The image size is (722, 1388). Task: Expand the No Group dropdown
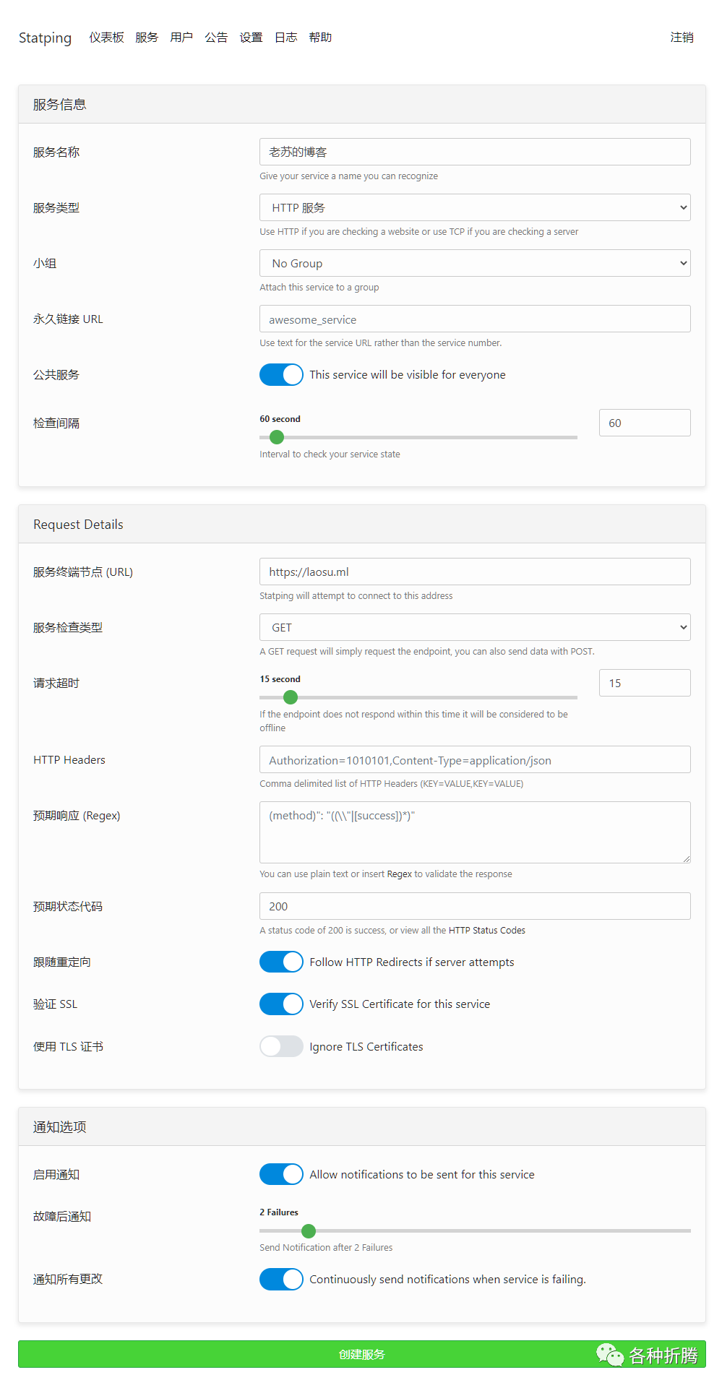coord(474,263)
